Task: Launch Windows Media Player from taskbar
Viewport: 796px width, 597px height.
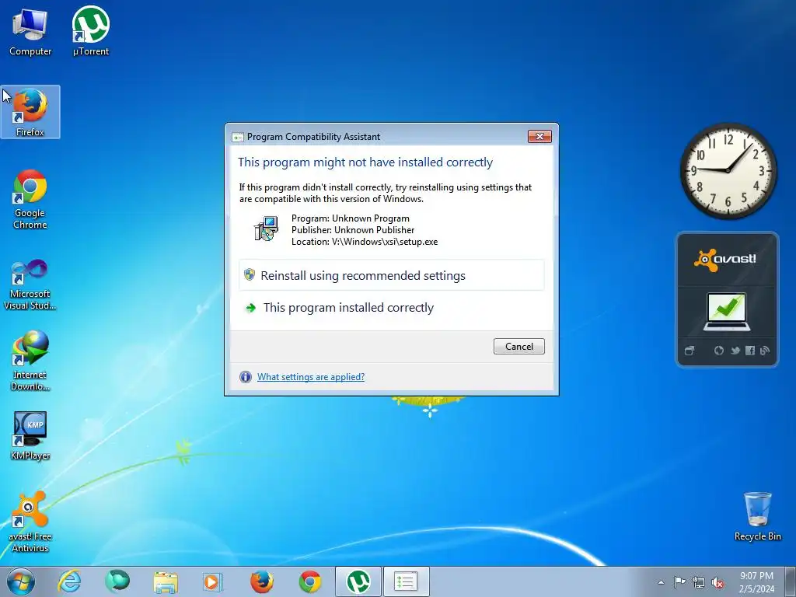Action: pyautogui.click(x=212, y=581)
